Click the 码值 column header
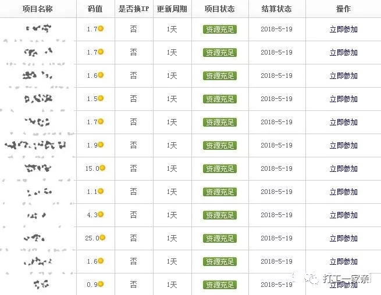 coord(95,9)
